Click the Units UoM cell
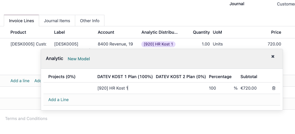This screenshot has width=295, height=134. [218, 44]
